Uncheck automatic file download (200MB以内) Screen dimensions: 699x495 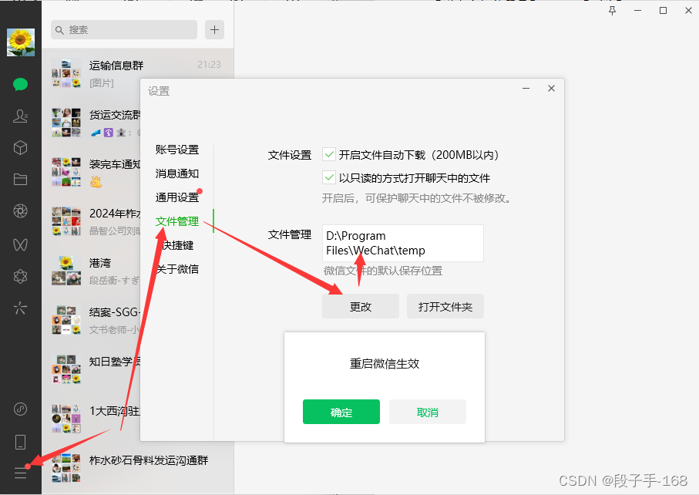329,154
